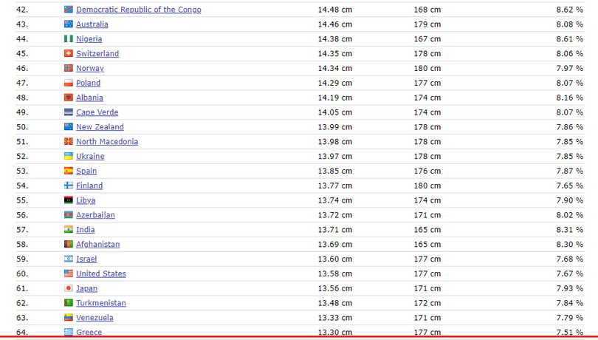Follow the Poland link
Screen dimensions: 598x340
click(88, 83)
